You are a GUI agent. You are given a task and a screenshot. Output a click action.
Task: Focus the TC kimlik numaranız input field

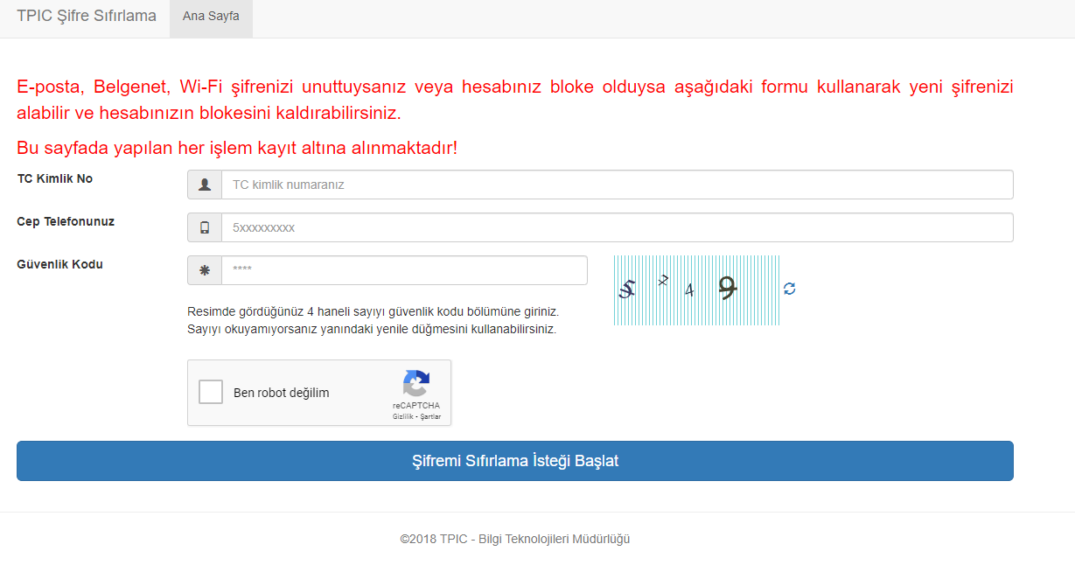click(617, 185)
